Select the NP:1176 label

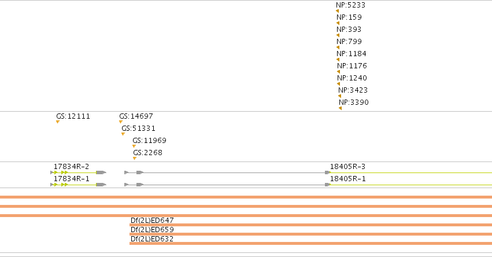pyautogui.click(x=352, y=66)
